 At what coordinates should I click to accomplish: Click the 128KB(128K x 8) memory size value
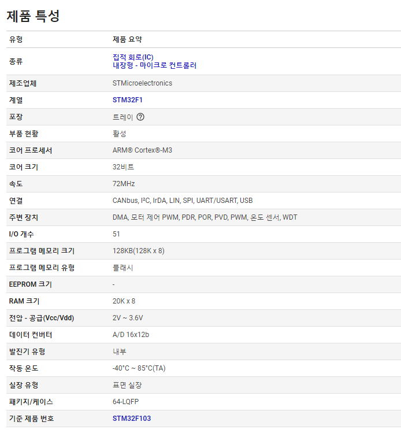click(x=139, y=251)
